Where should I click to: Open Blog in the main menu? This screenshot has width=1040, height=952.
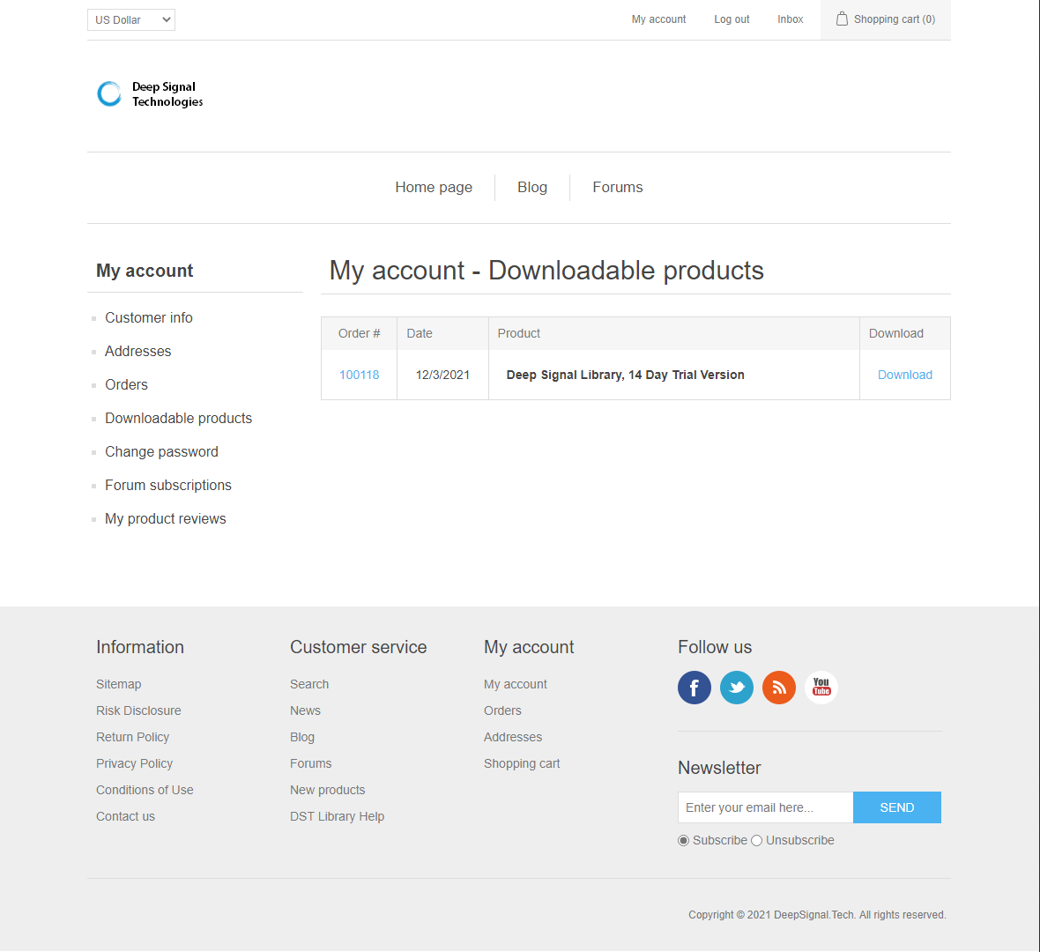click(x=532, y=187)
